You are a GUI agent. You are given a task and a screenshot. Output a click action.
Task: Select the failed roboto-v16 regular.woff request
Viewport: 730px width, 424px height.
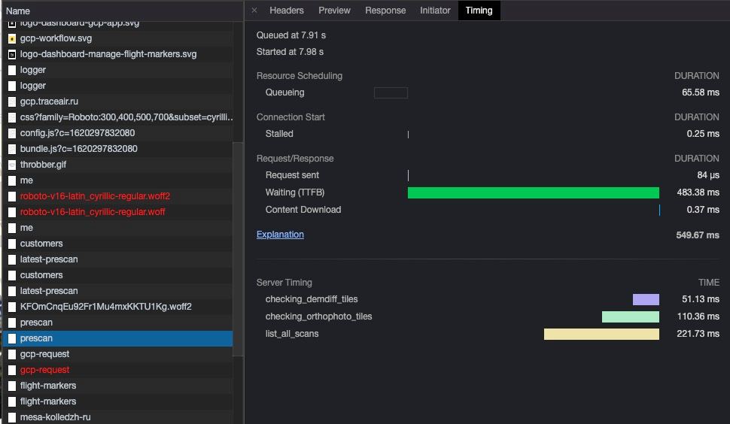118,212
